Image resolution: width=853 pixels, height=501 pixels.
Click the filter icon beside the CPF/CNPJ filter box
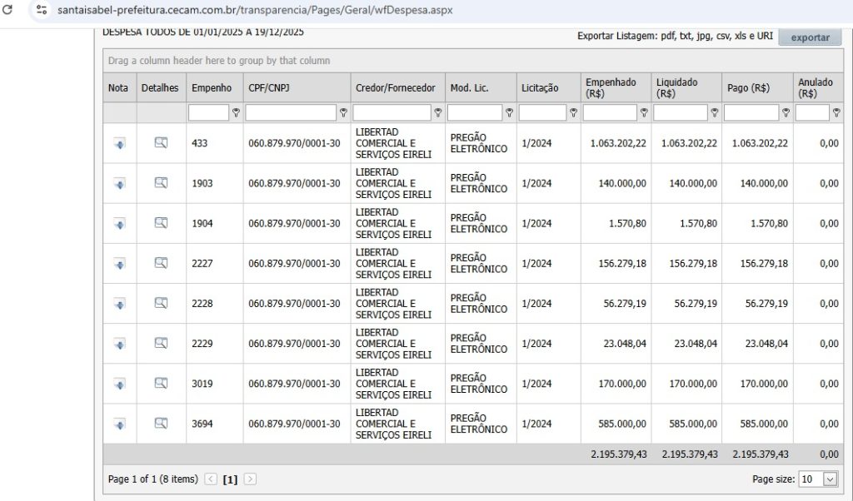point(343,113)
